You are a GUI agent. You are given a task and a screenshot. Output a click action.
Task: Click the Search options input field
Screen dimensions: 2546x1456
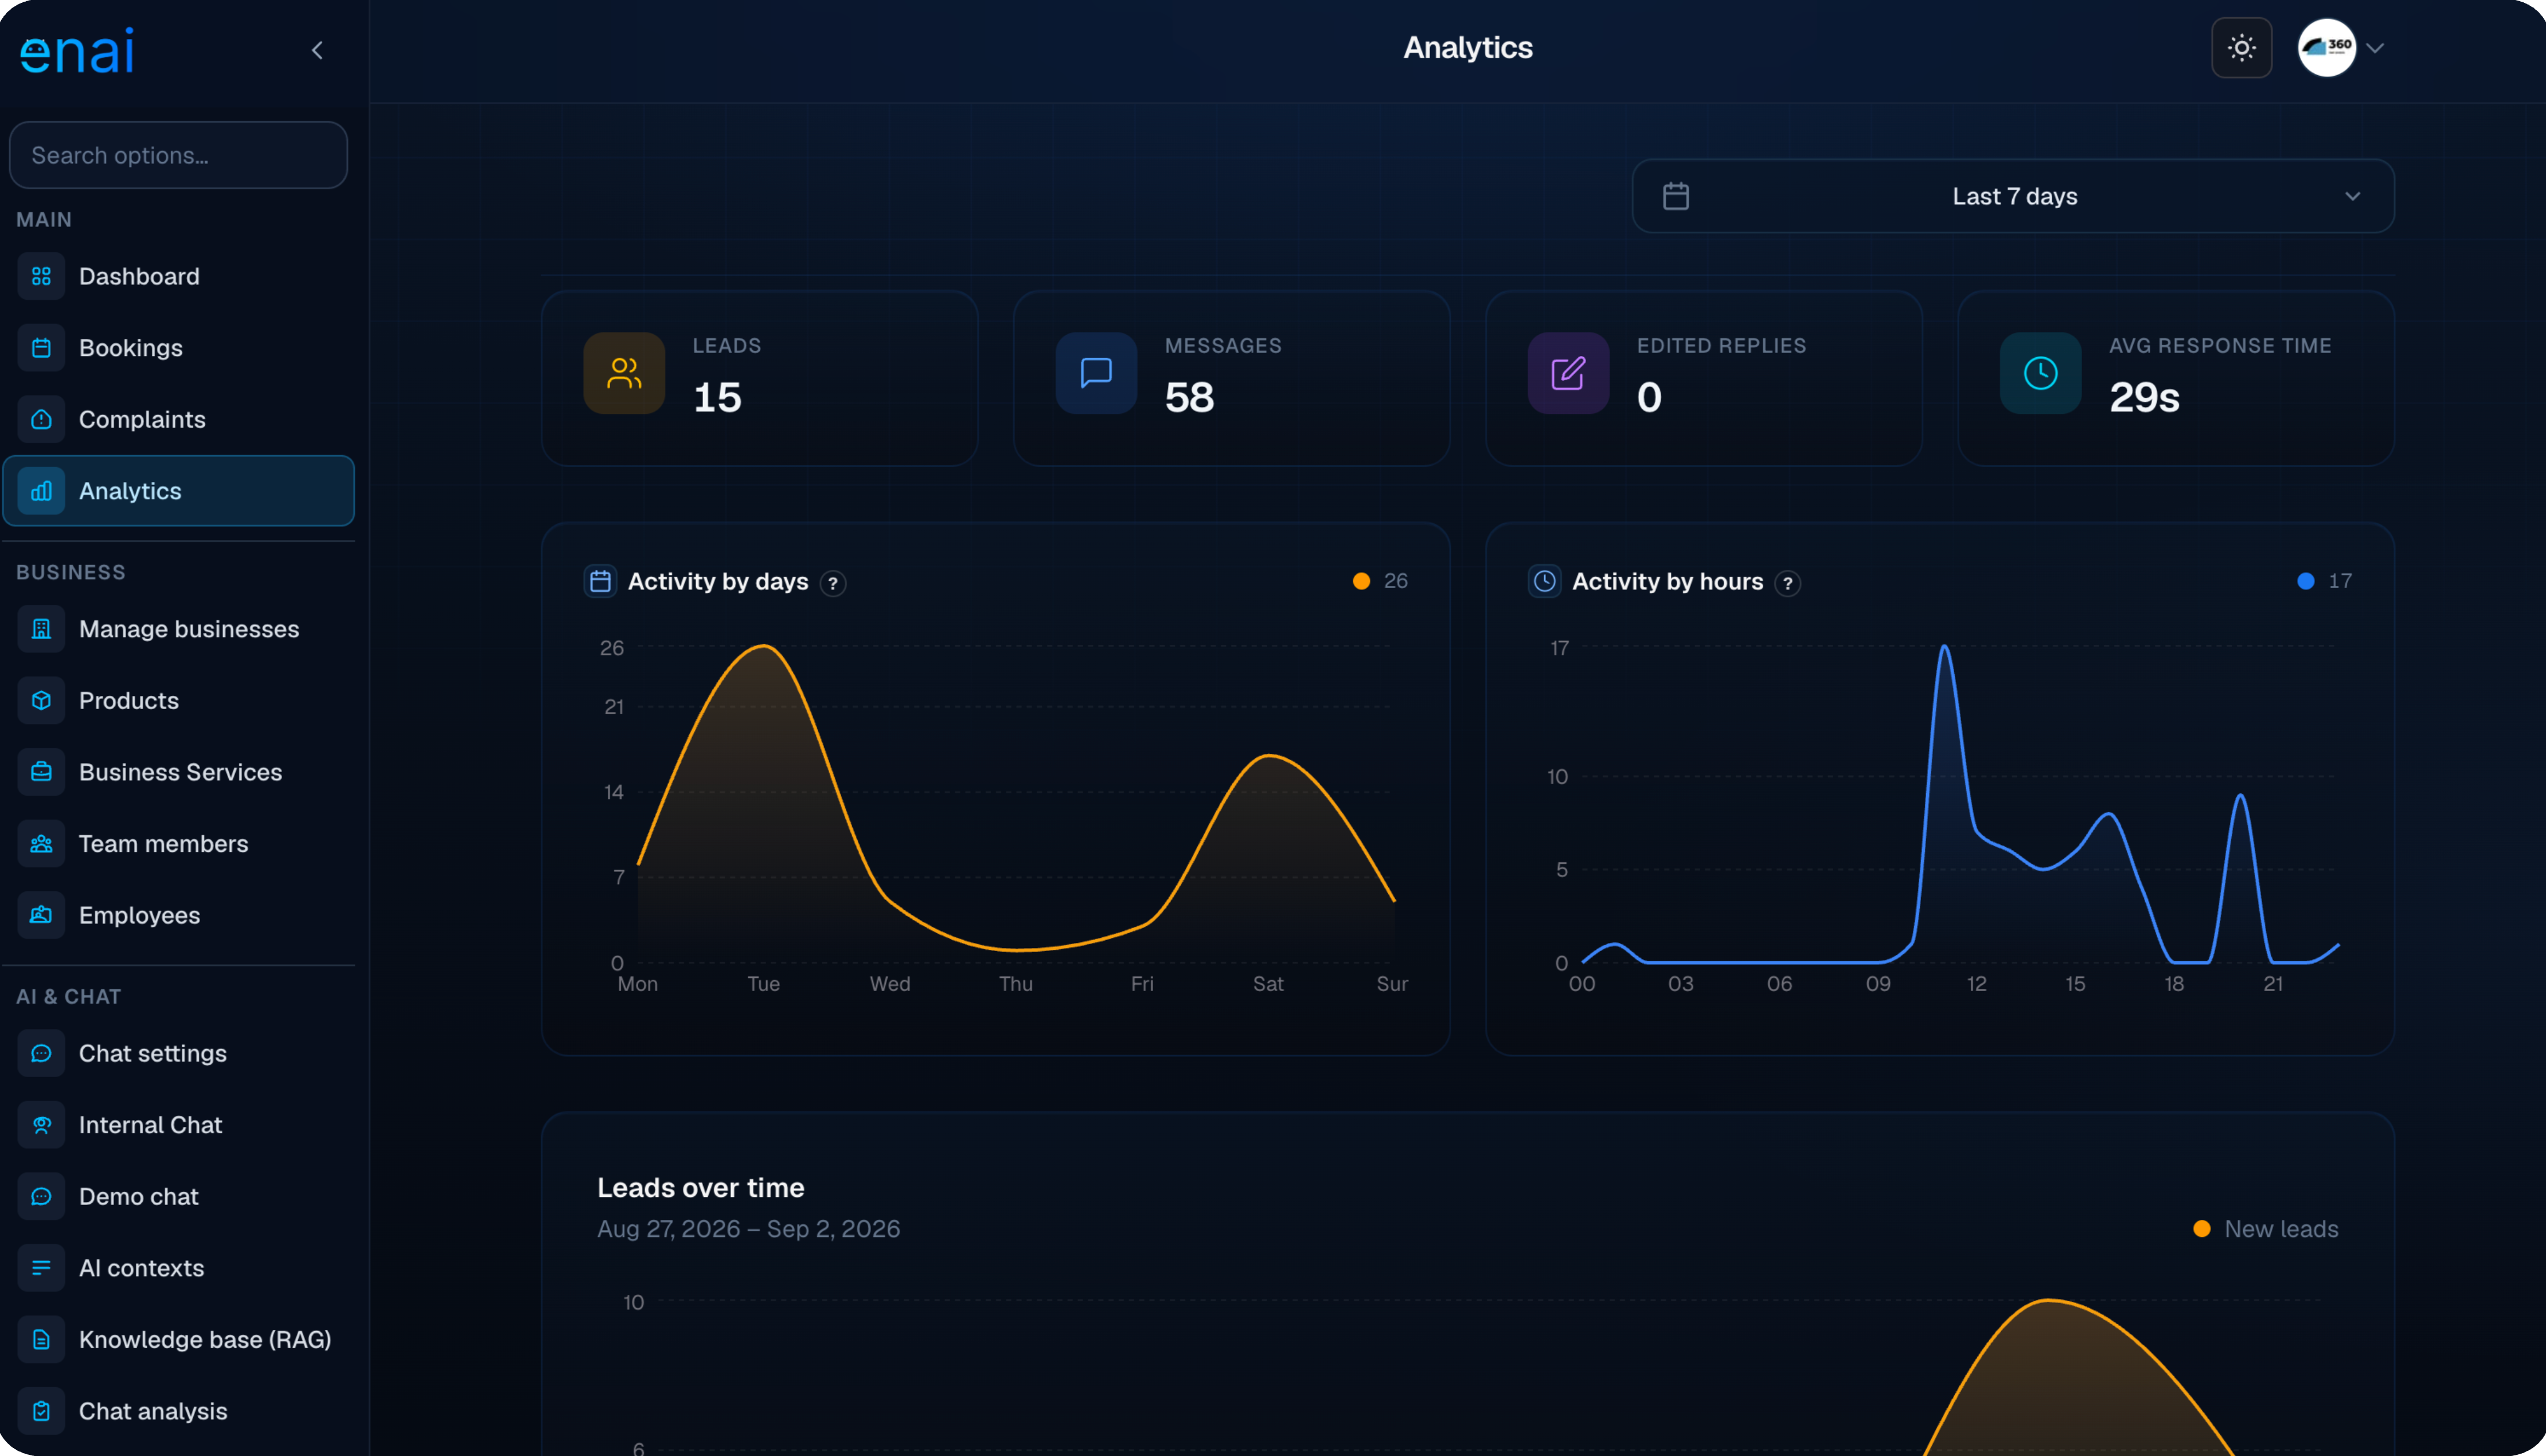(178, 155)
